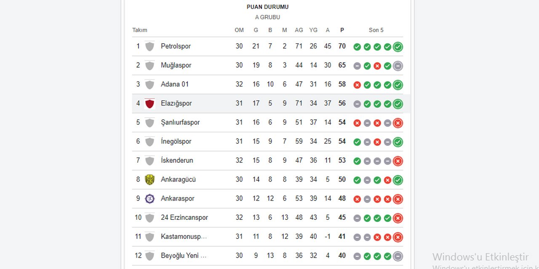Screen dimensions: 539x269
Task: Open the Muğlaspor team name
Action: (x=176, y=65)
